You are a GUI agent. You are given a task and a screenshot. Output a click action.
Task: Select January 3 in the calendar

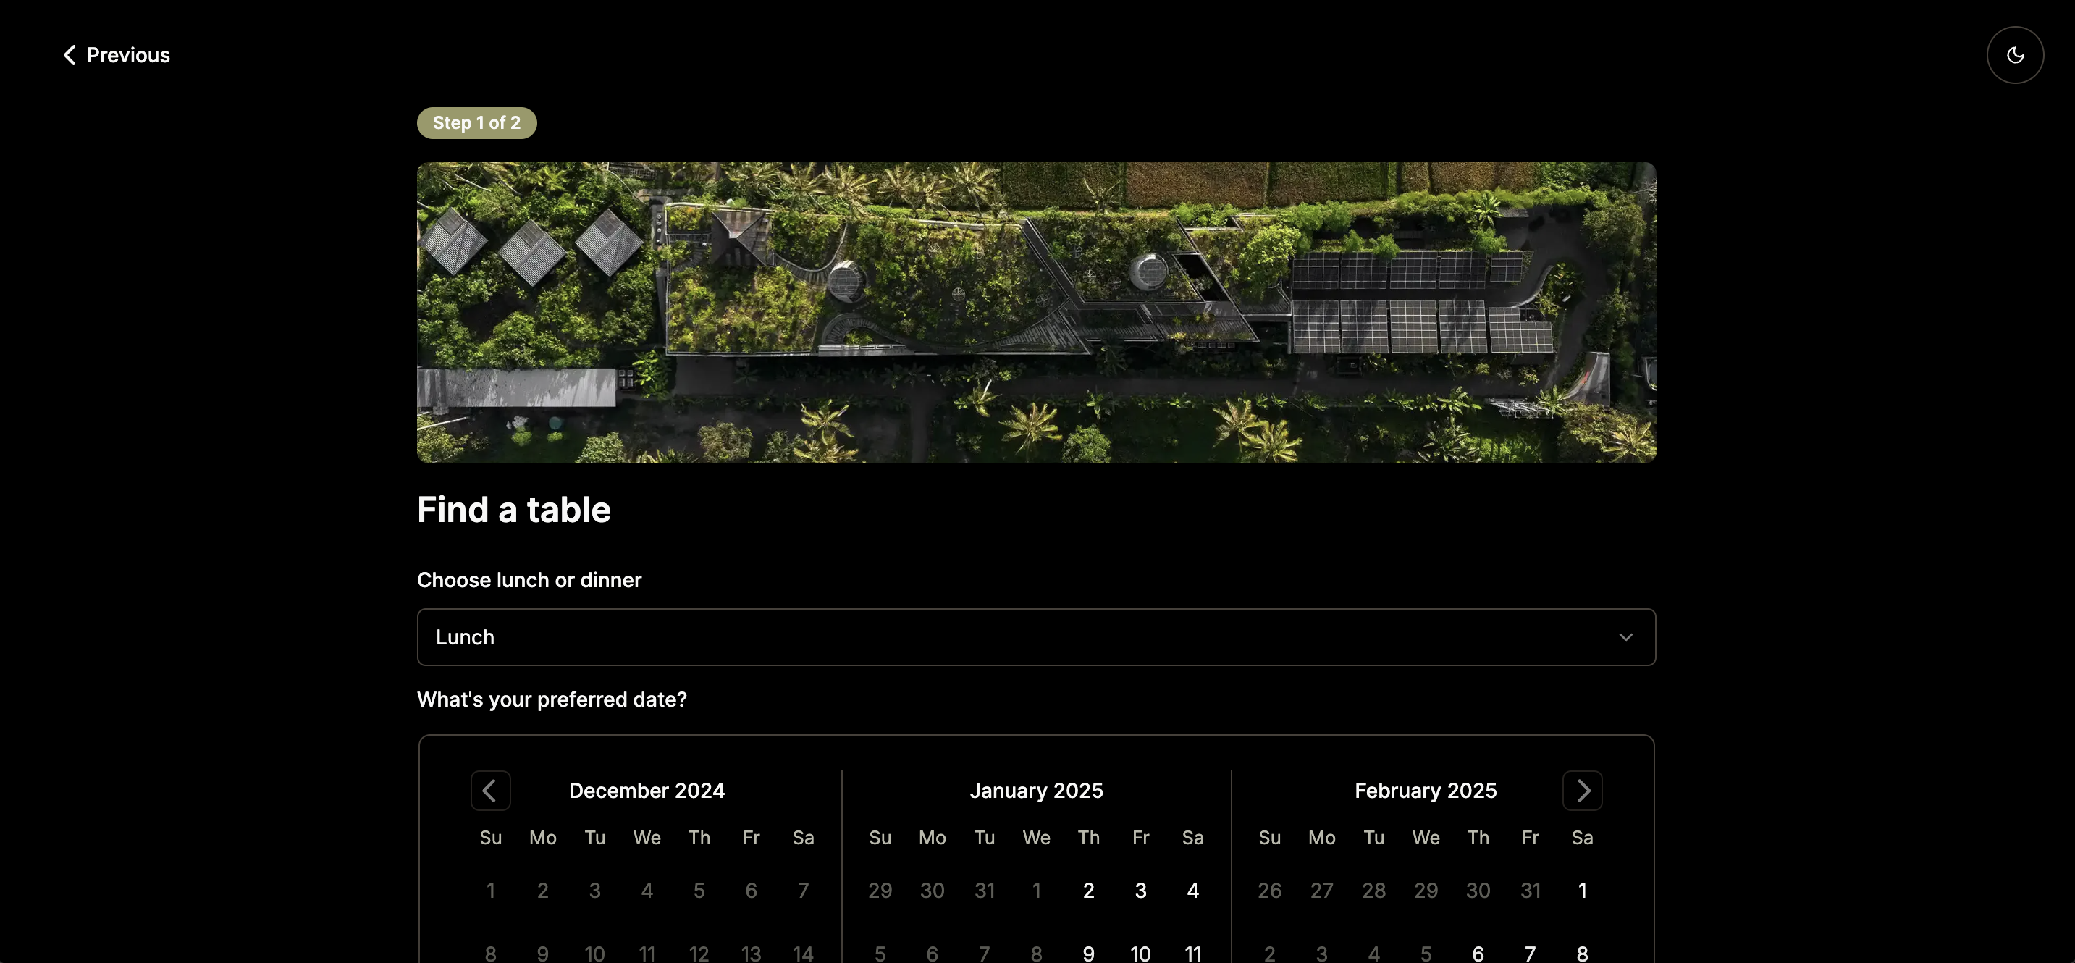(x=1140, y=890)
